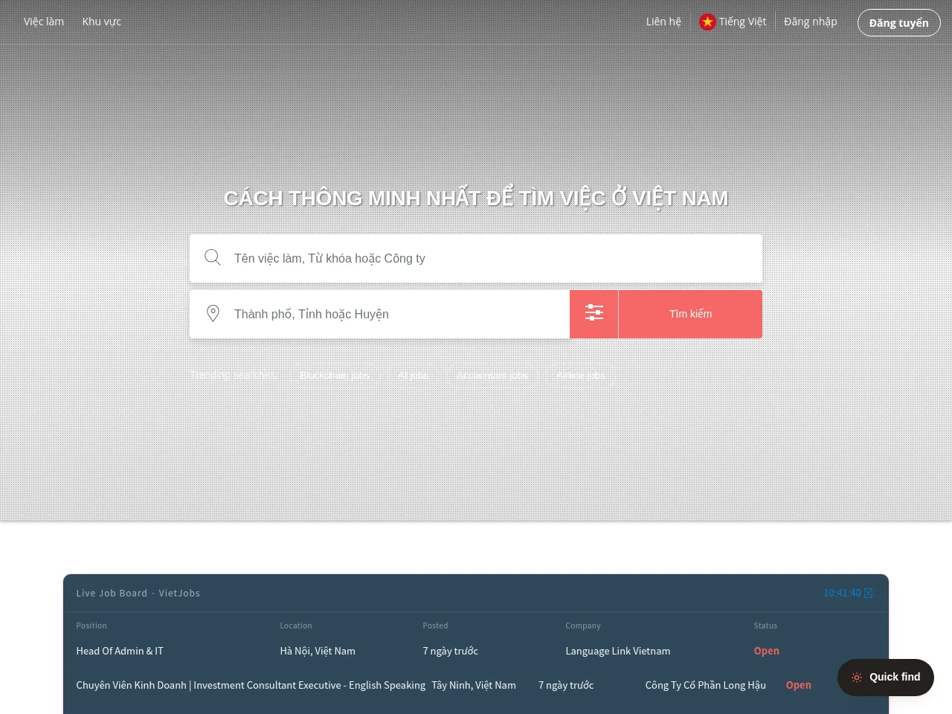This screenshot has height=714, width=952.
Task: Click the Posted column header
Action: coord(436,625)
